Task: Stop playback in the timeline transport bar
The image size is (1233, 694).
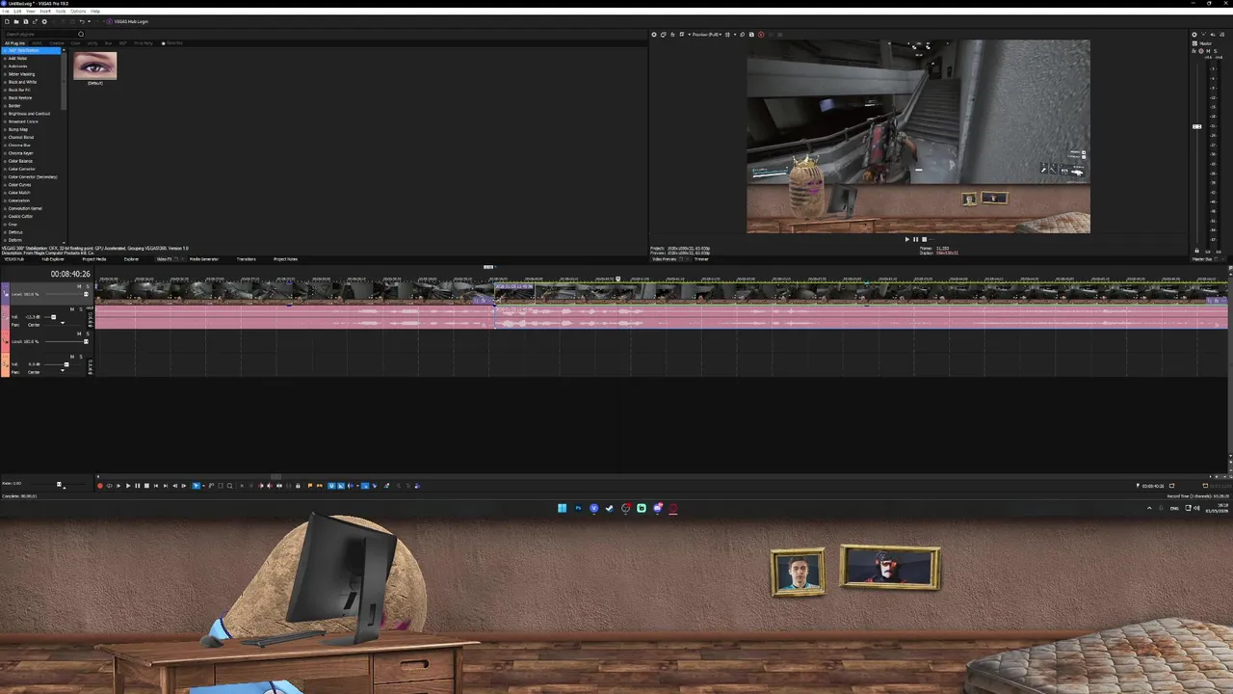Action: [146, 486]
